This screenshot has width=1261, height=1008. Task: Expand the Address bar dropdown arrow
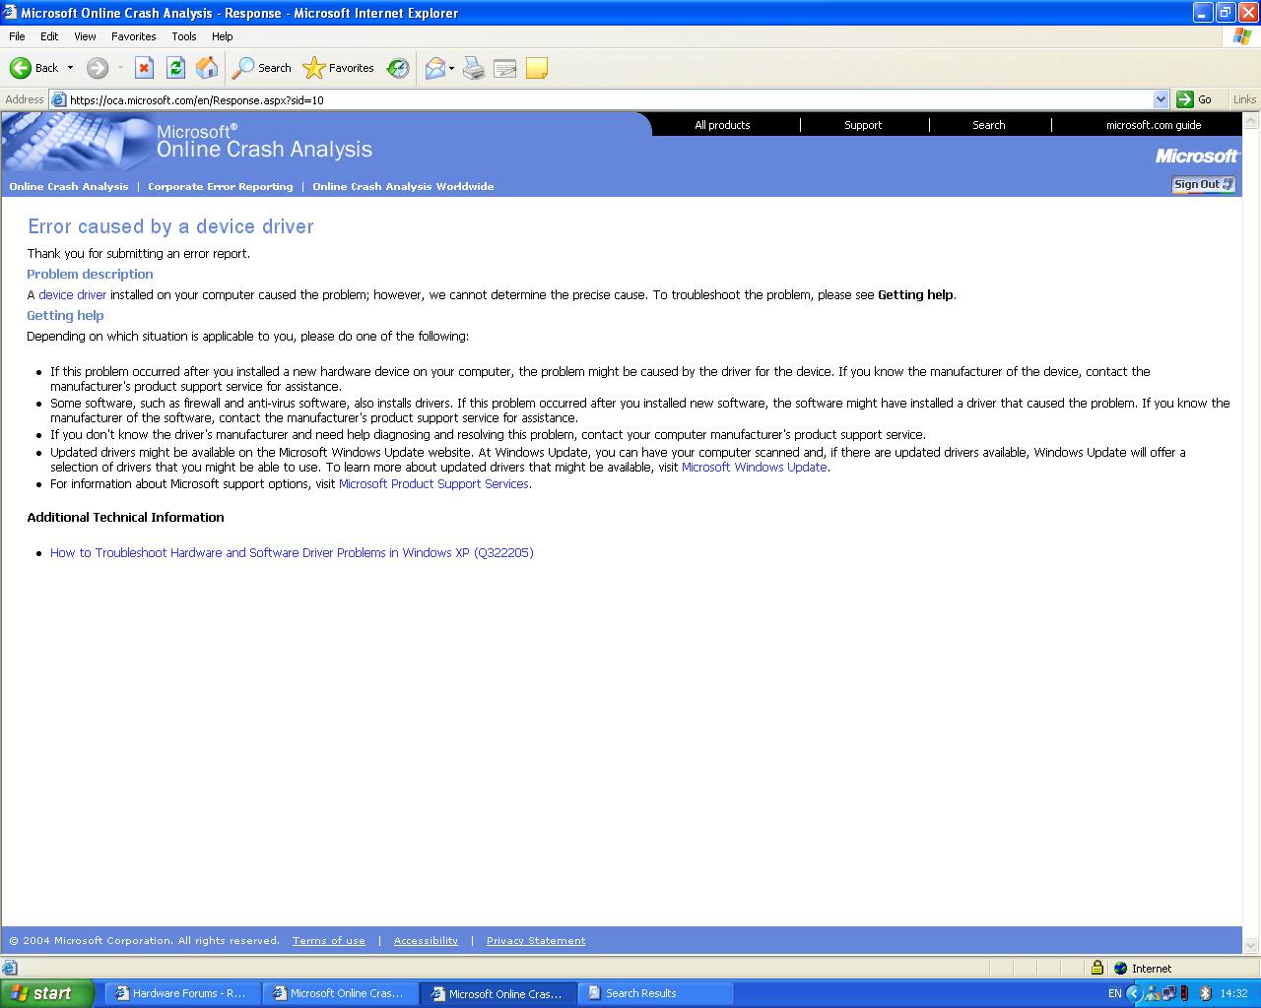coord(1161,99)
